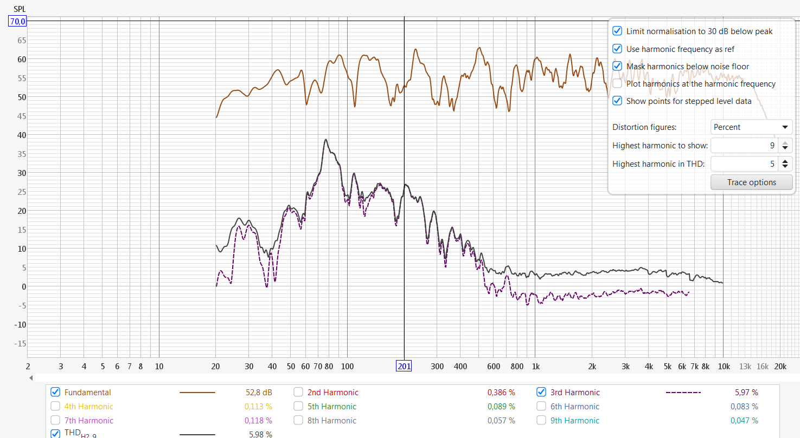
Task: Click the 201 frequency cursor label
Action: point(404,367)
